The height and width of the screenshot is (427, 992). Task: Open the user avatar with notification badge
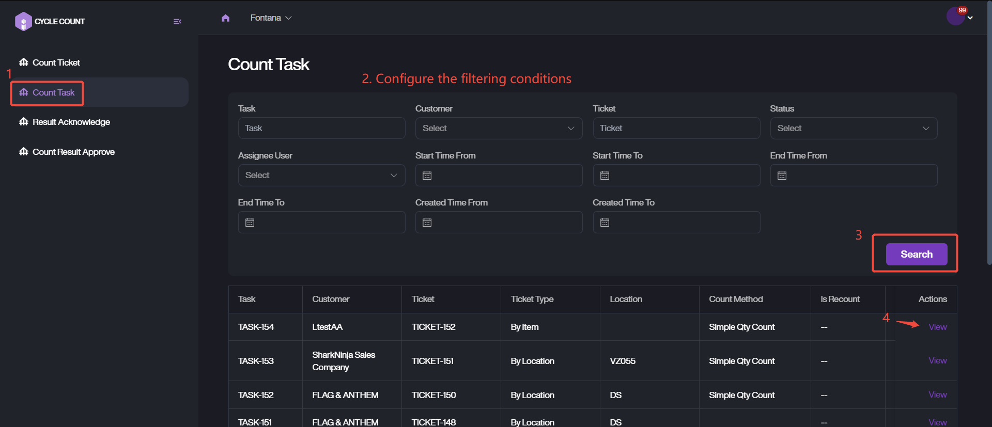(x=956, y=17)
